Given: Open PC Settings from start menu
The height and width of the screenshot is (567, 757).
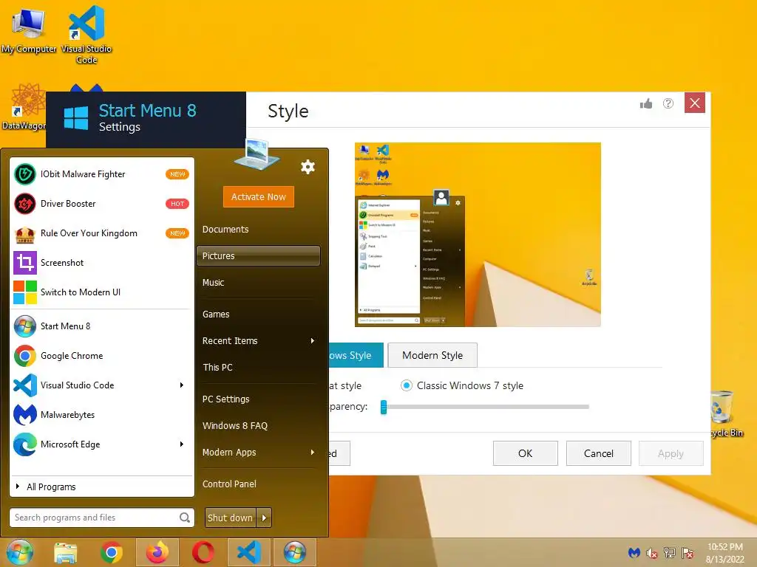Looking at the screenshot, I should (x=258, y=399).
